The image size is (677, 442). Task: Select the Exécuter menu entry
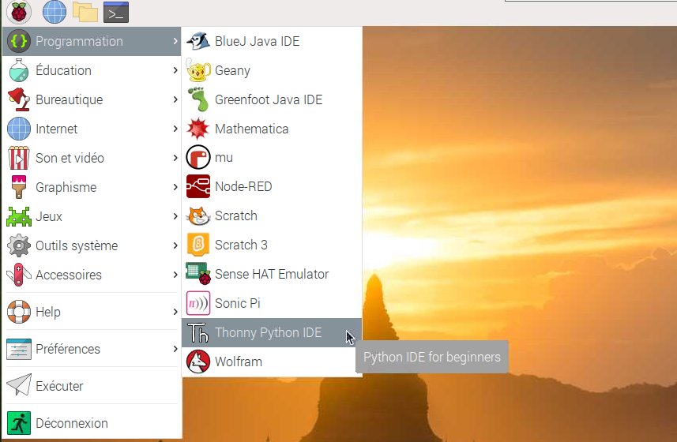[92, 385]
